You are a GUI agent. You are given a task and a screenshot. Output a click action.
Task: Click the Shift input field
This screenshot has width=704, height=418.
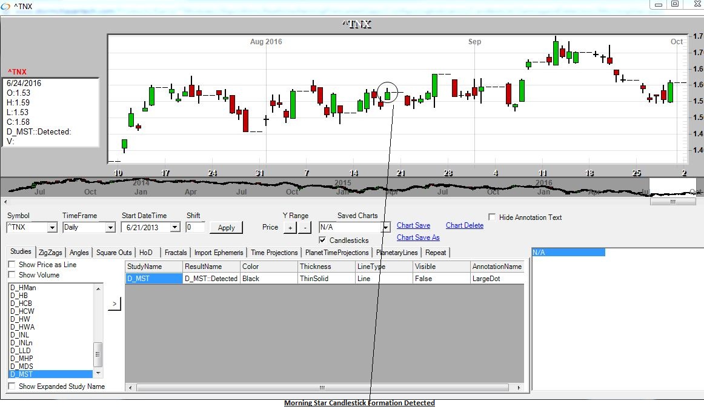[x=195, y=227]
